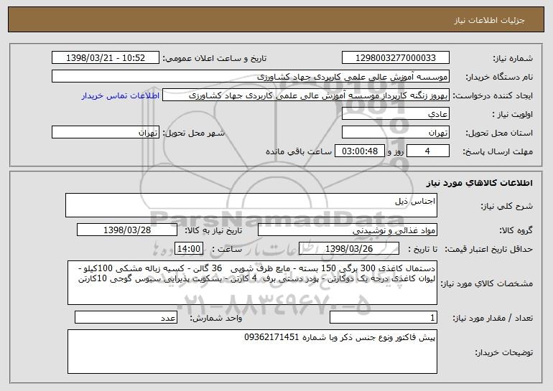This screenshot has width=553, height=391.
Task: Click the مشخصات کالای مورد نیاز text area
Action: coord(252,283)
